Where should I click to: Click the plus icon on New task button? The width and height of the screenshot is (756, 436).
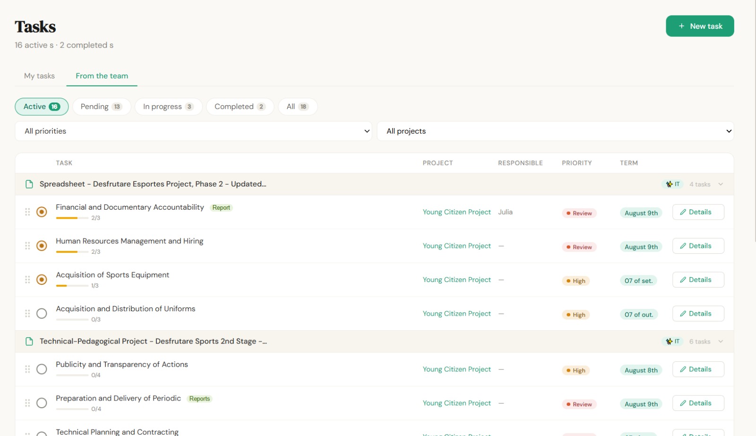(681, 26)
